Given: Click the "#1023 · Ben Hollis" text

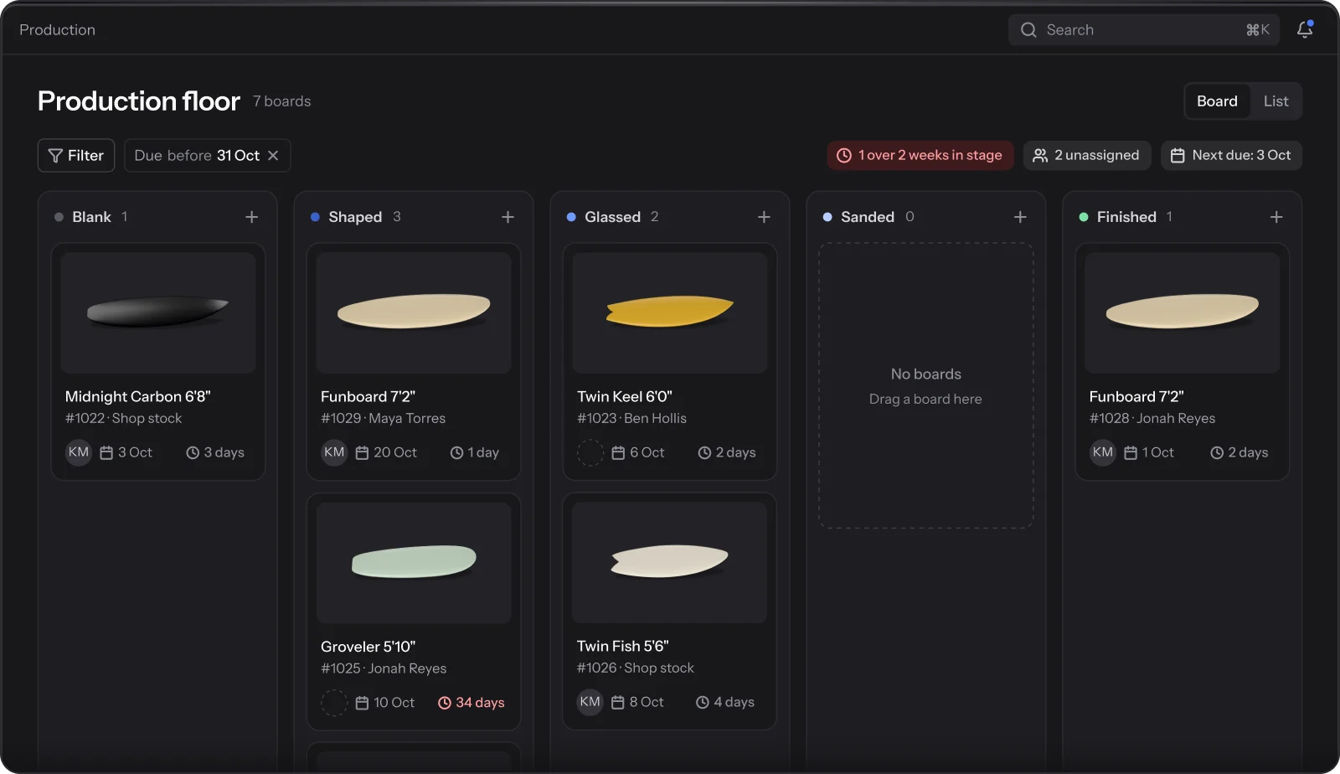Looking at the screenshot, I should 631,418.
